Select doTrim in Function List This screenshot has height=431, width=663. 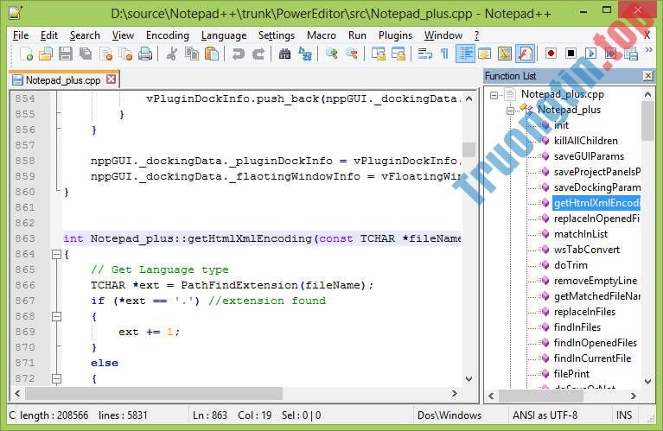571,265
